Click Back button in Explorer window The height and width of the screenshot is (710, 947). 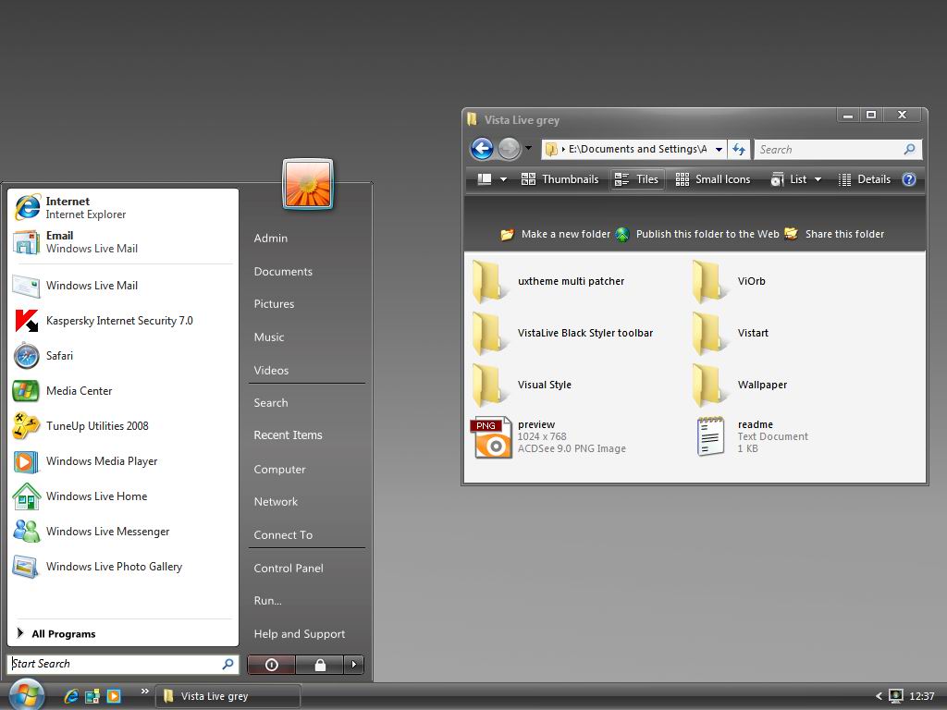(x=482, y=149)
